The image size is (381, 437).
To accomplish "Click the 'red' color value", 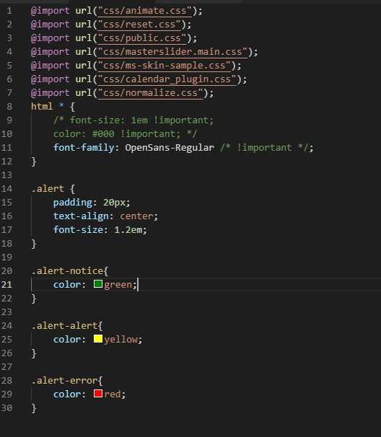I will (113, 394).
